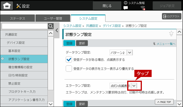Check 受信データの表示をエラー表示より優先する
Screen dimensions: 183x107
[x=69, y=69]
